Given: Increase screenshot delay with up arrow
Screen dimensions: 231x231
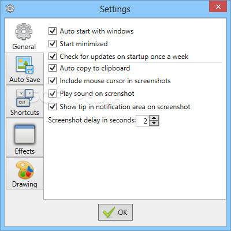Looking at the screenshot, I should point(154,118).
